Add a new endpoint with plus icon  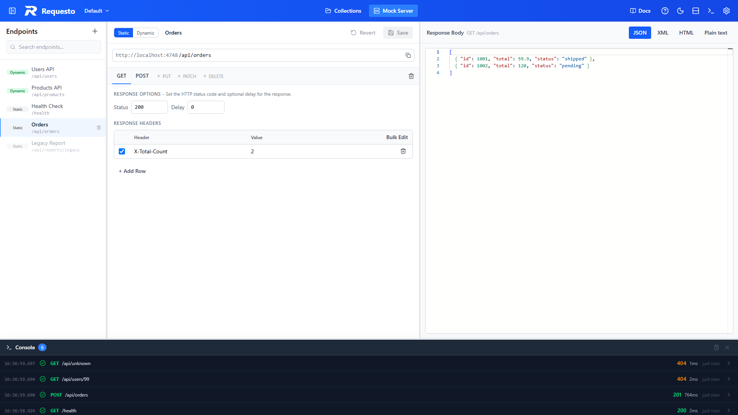pos(95,31)
